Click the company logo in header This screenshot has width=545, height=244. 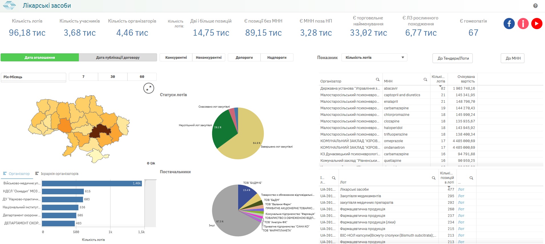pos(9,5)
